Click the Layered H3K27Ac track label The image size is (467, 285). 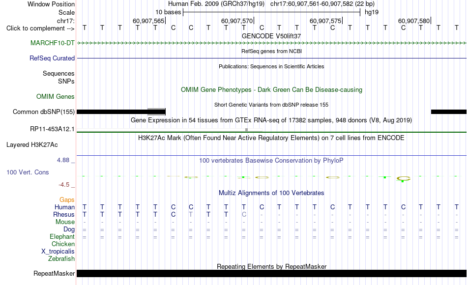coord(32,145)
